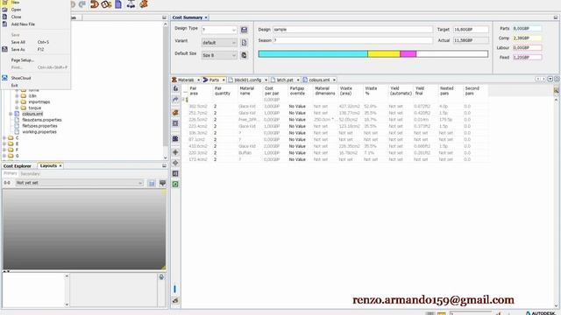Expand the torque folder in the tree
Viewport: 561px width, 315px height.
pos(17,108)
